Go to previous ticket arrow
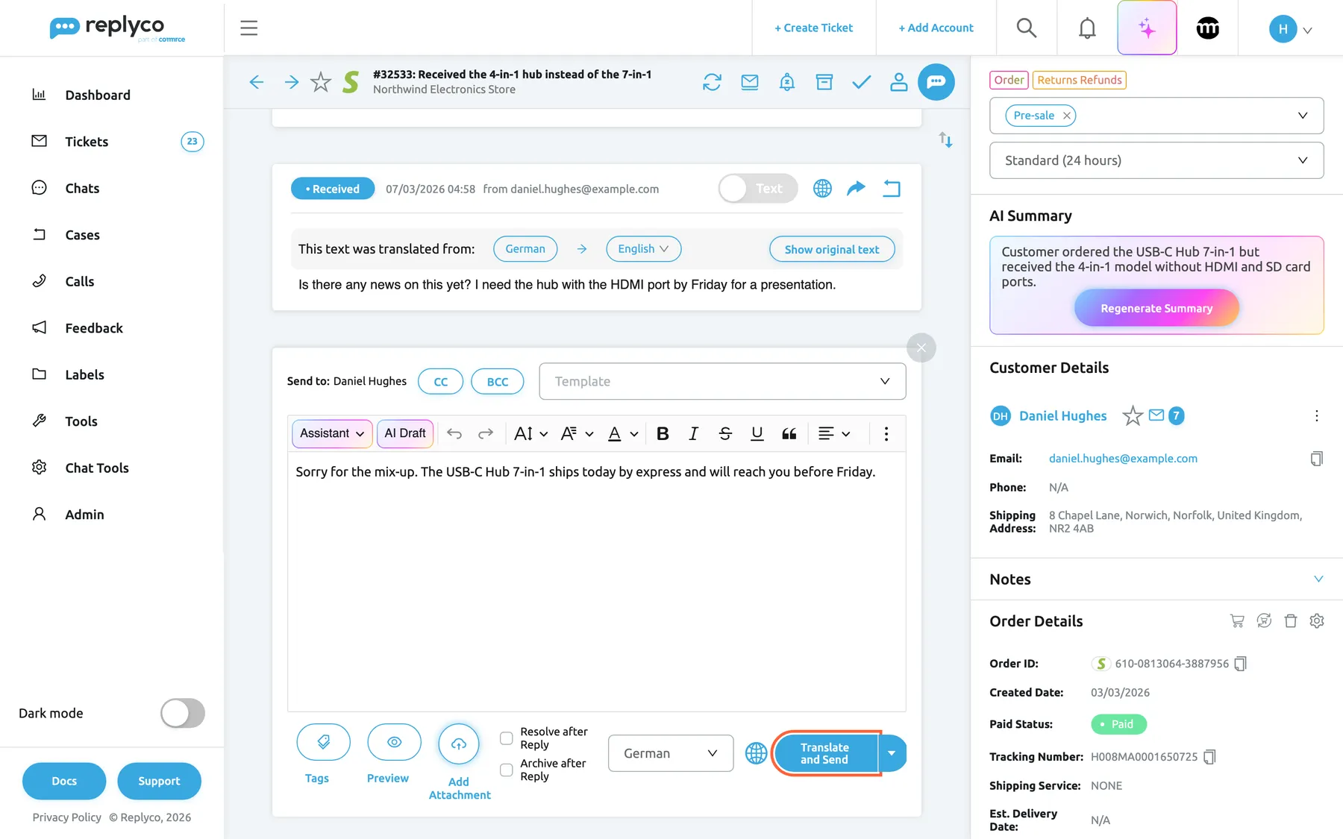Viewport: 1343px width, 839px height. click(257, 82)
